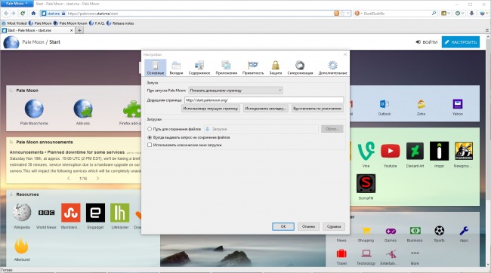This screenshot has height=273, width=491.
Task: Click the use current page button
Action: click(x=211, y=109)
